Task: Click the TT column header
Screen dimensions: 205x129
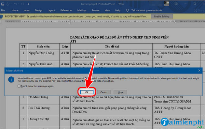Action: point(23,46)
